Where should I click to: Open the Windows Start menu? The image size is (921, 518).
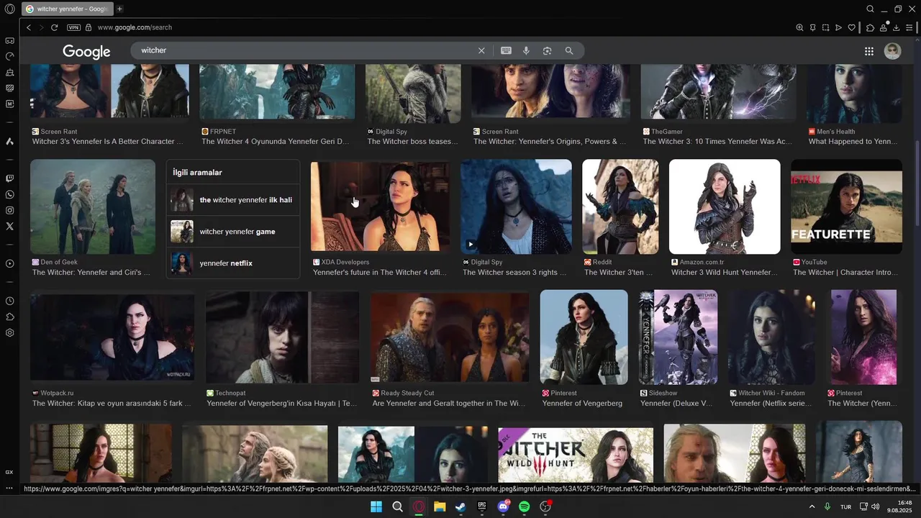point(376,506)
